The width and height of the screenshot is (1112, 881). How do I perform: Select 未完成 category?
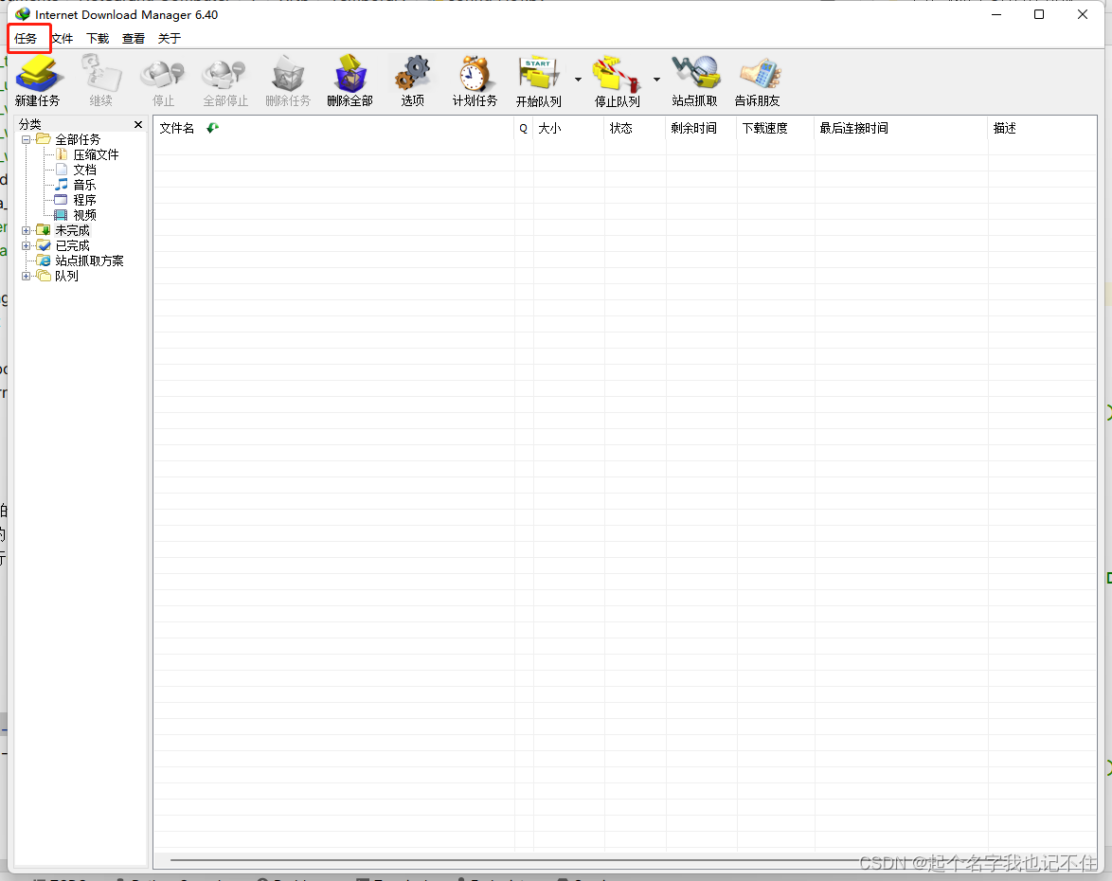click(x=72, y=230)
